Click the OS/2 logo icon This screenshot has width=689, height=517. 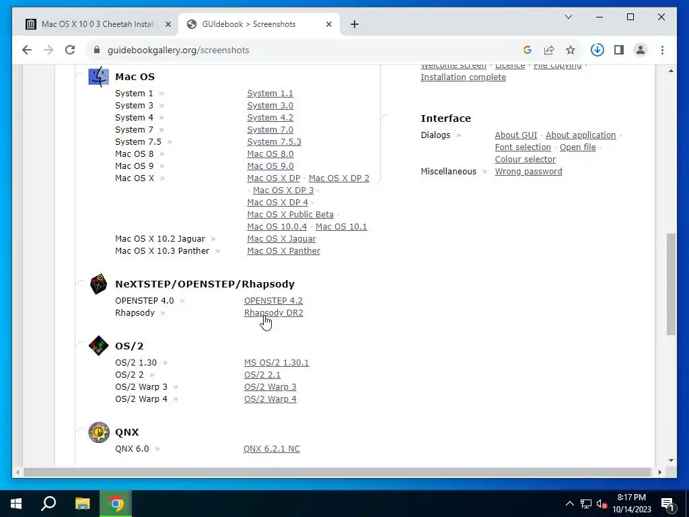98,346
